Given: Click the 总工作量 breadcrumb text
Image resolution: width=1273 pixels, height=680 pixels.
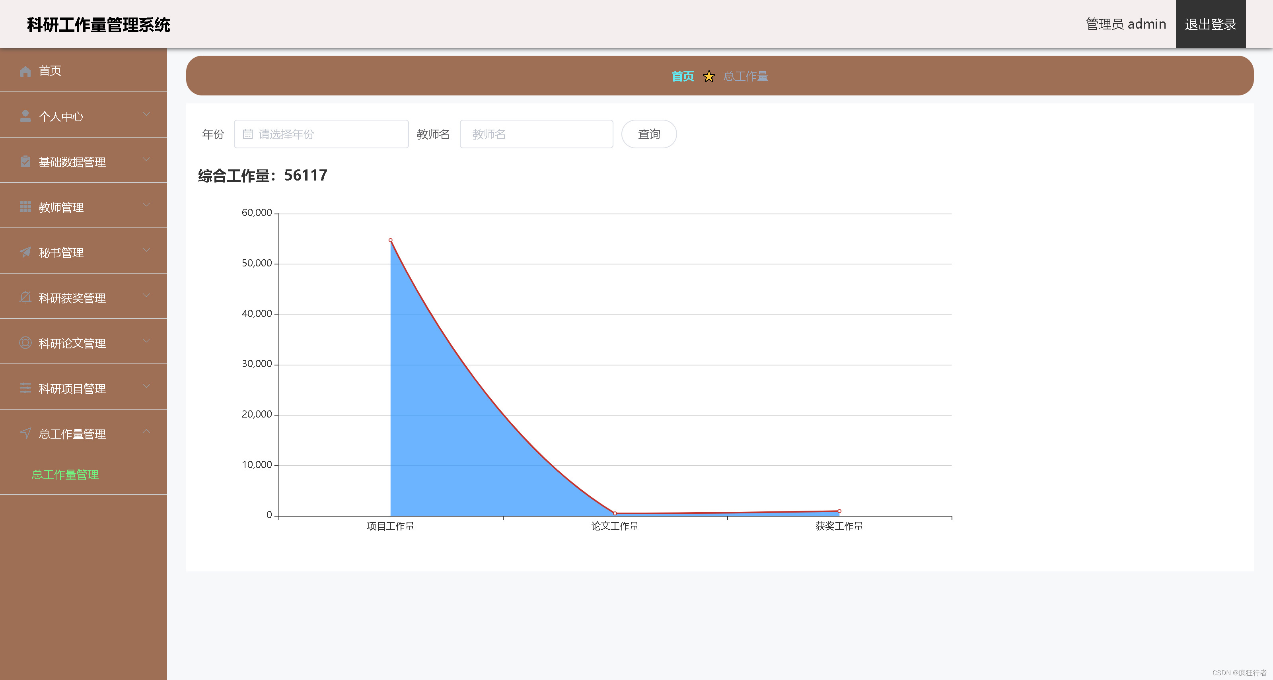Looking at the screenshot, I should (746, 76).
